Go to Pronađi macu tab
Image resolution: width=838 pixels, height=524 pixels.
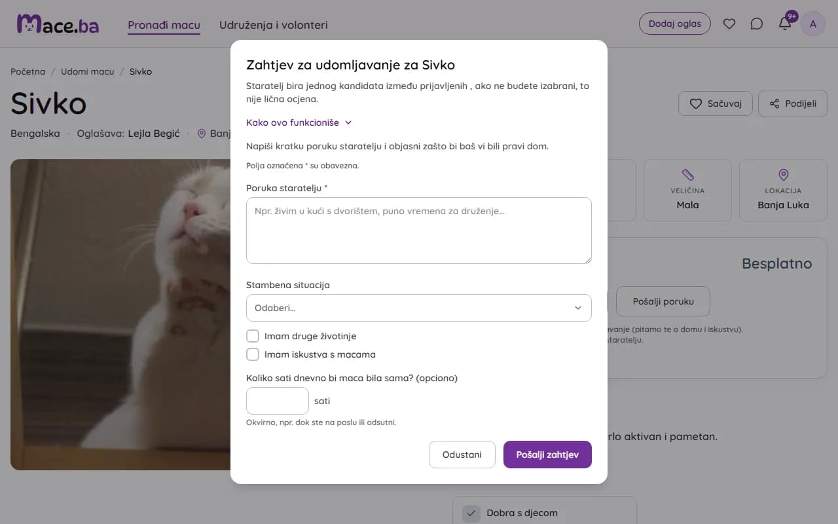coord(164,25)
